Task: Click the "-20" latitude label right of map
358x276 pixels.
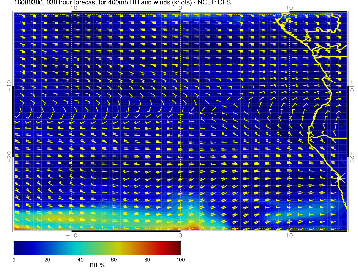Action: pos(352,157)
